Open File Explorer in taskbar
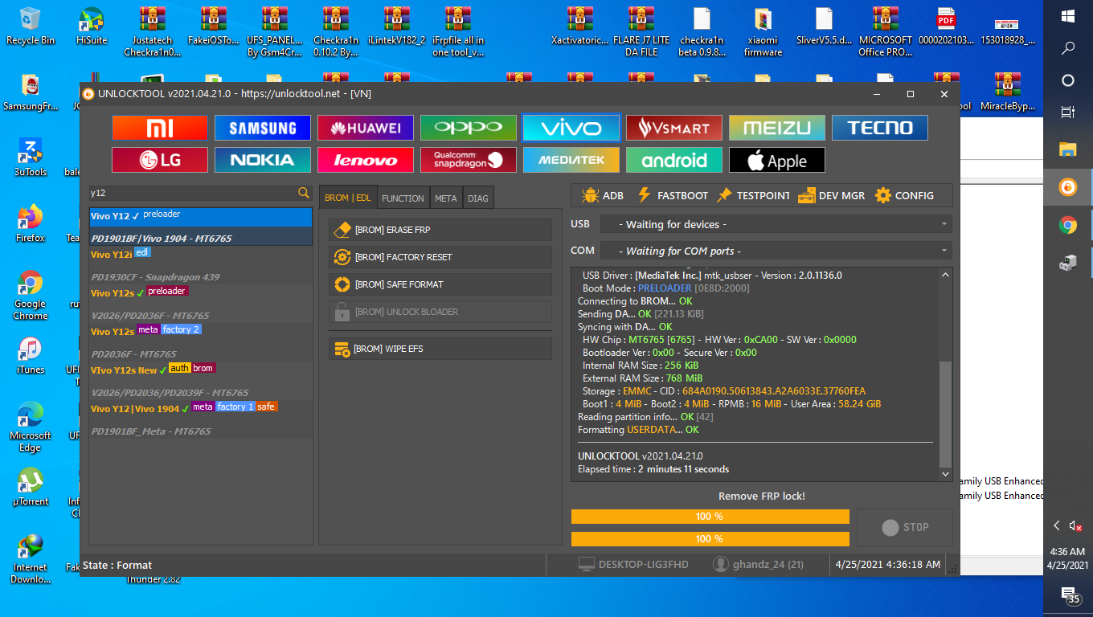Screen dimensions: 1093x617 pyautogui.click(x=1068, y=149)
